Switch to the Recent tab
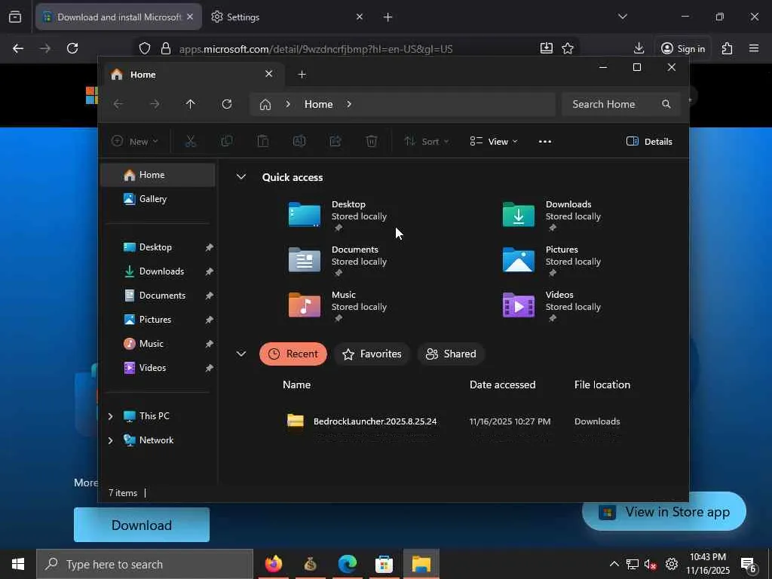This screenshot has width=772, height=579. tap(293, 354)
